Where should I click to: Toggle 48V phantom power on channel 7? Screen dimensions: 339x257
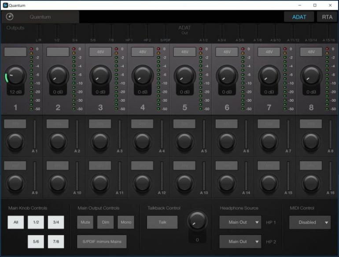coord(269,52)
